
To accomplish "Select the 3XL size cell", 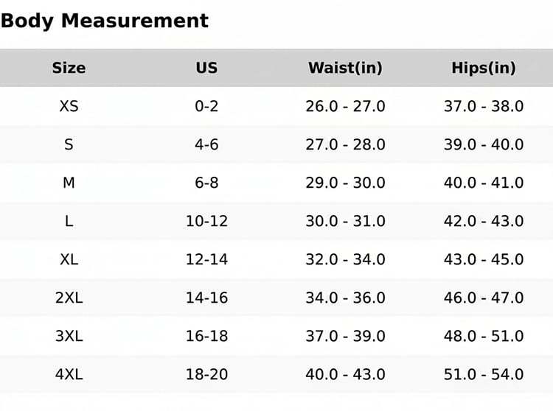I will point(69,337).
